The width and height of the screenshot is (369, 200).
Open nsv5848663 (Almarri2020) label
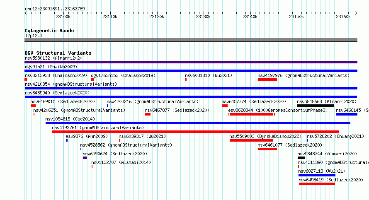[x=327, y=101]
